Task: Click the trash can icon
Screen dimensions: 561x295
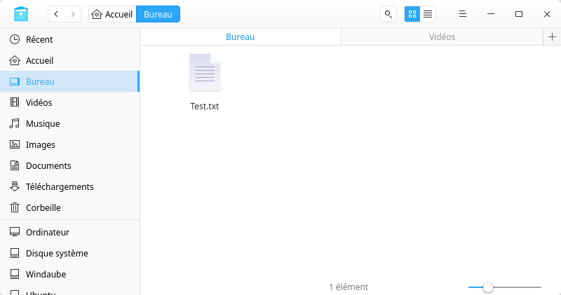Action: pos(15,207)
